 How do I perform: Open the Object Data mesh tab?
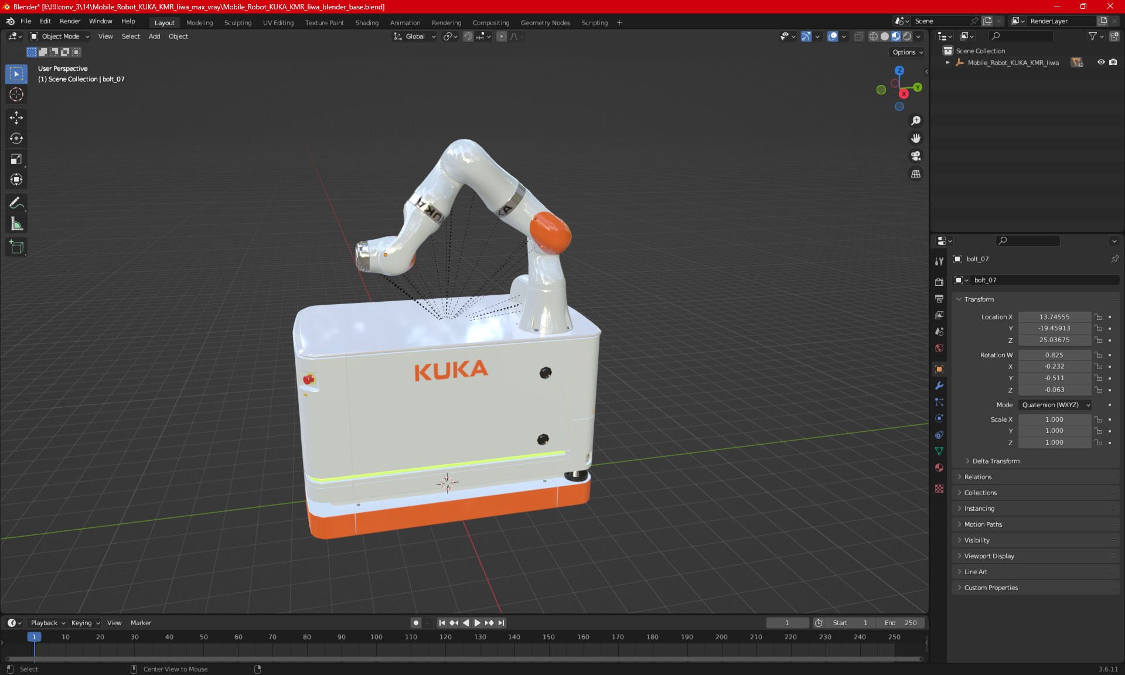pyautogui.click(x=939, y=451)
